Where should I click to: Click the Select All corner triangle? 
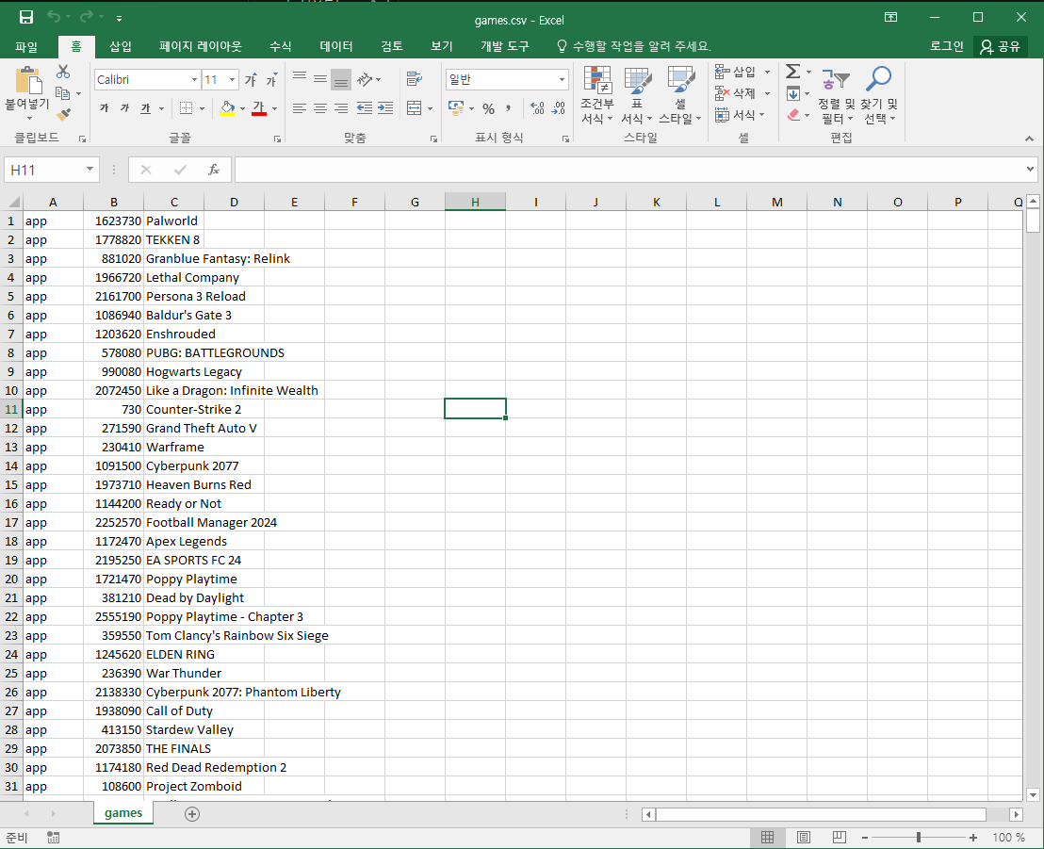pos(12,202)
